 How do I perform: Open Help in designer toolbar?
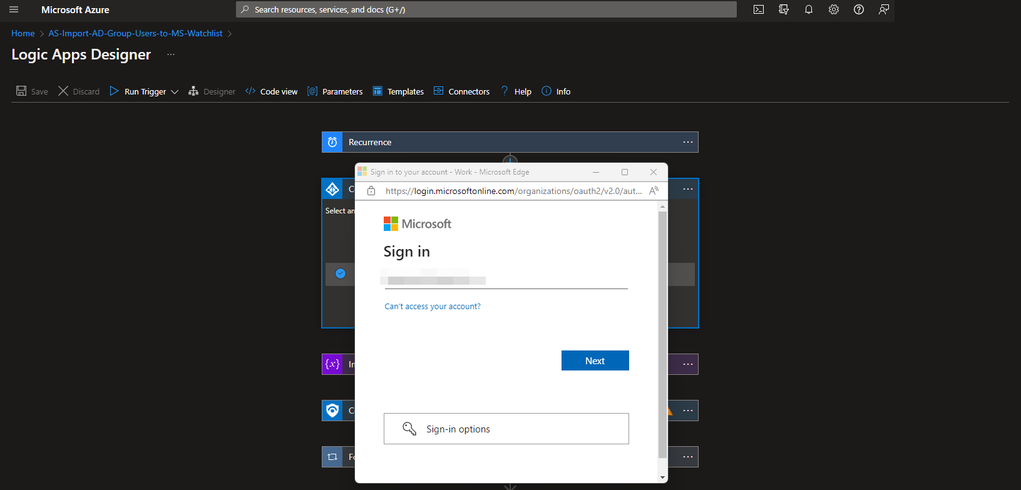click(x=516, y=91)
